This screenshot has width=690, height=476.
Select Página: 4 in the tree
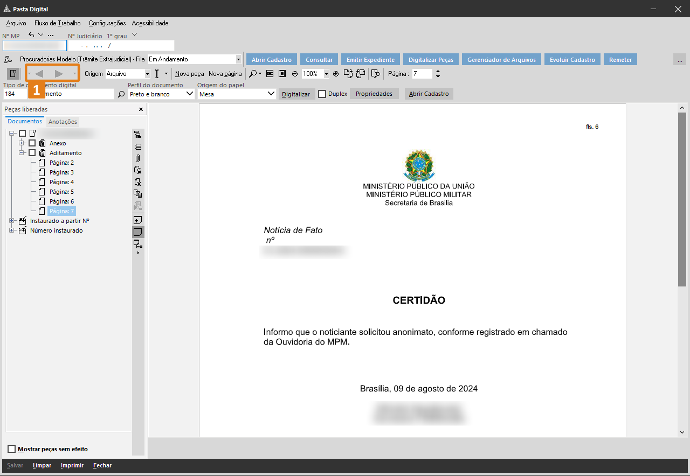pyautogui.click(x=61, y=182)
